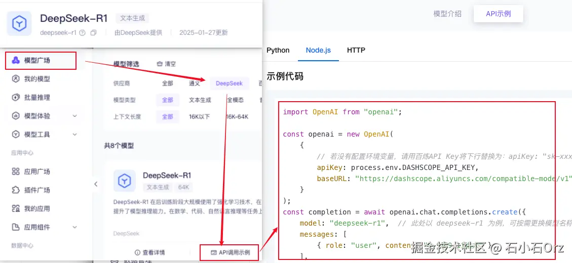Click the 64K tag on model card

point(183,187)
